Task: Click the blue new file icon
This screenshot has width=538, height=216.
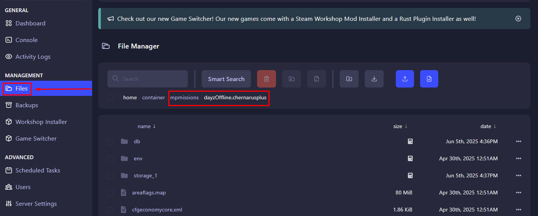Action: click(429, 79)
